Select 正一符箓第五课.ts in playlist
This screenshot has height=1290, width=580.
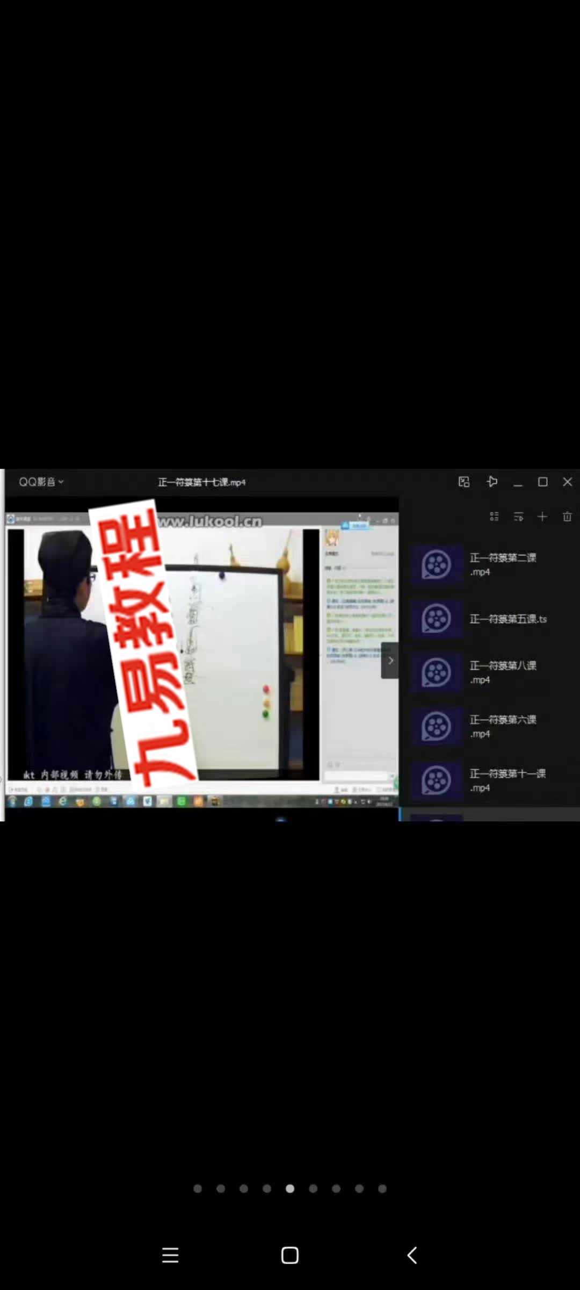click(491, 619)
